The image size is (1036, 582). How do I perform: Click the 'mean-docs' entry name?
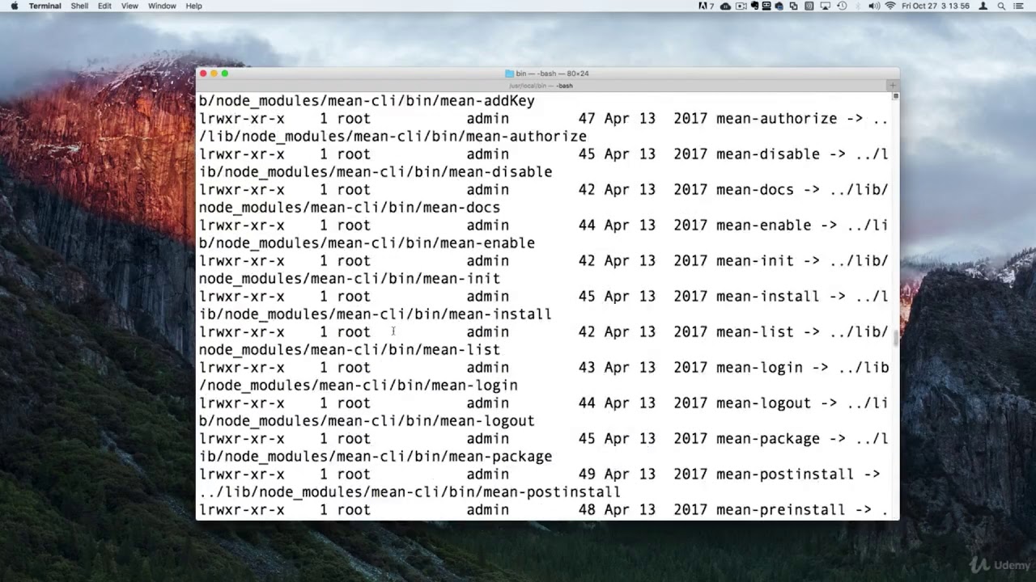754,190
